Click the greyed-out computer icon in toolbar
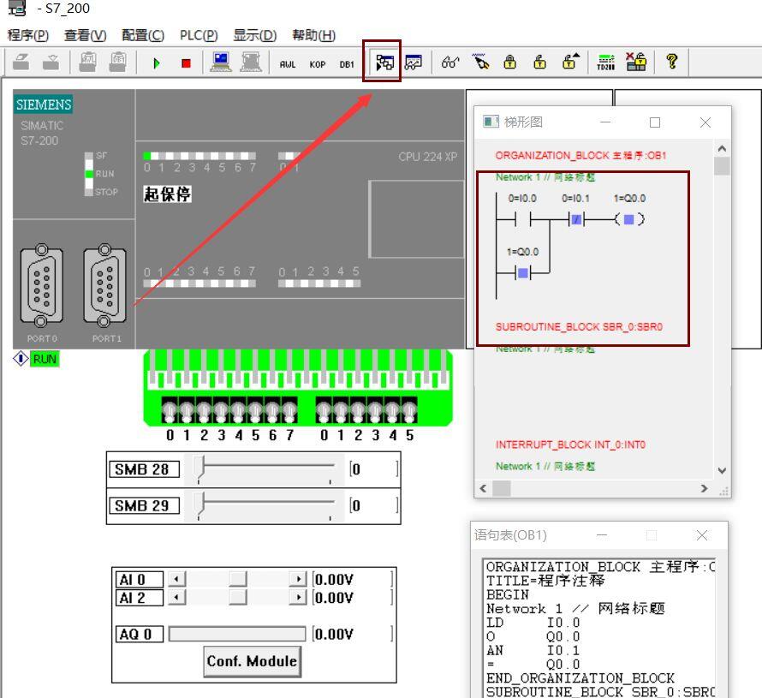762x698 pixels. point(251,63)
